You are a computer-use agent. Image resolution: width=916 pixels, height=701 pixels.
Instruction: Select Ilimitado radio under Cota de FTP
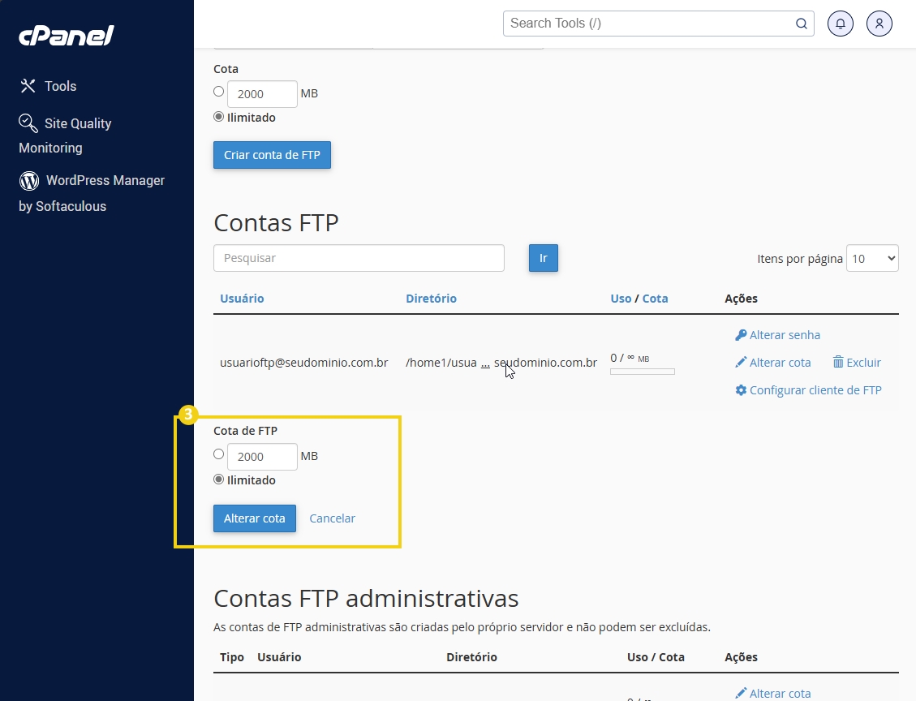pyautogui.click(x=218, y=480)
